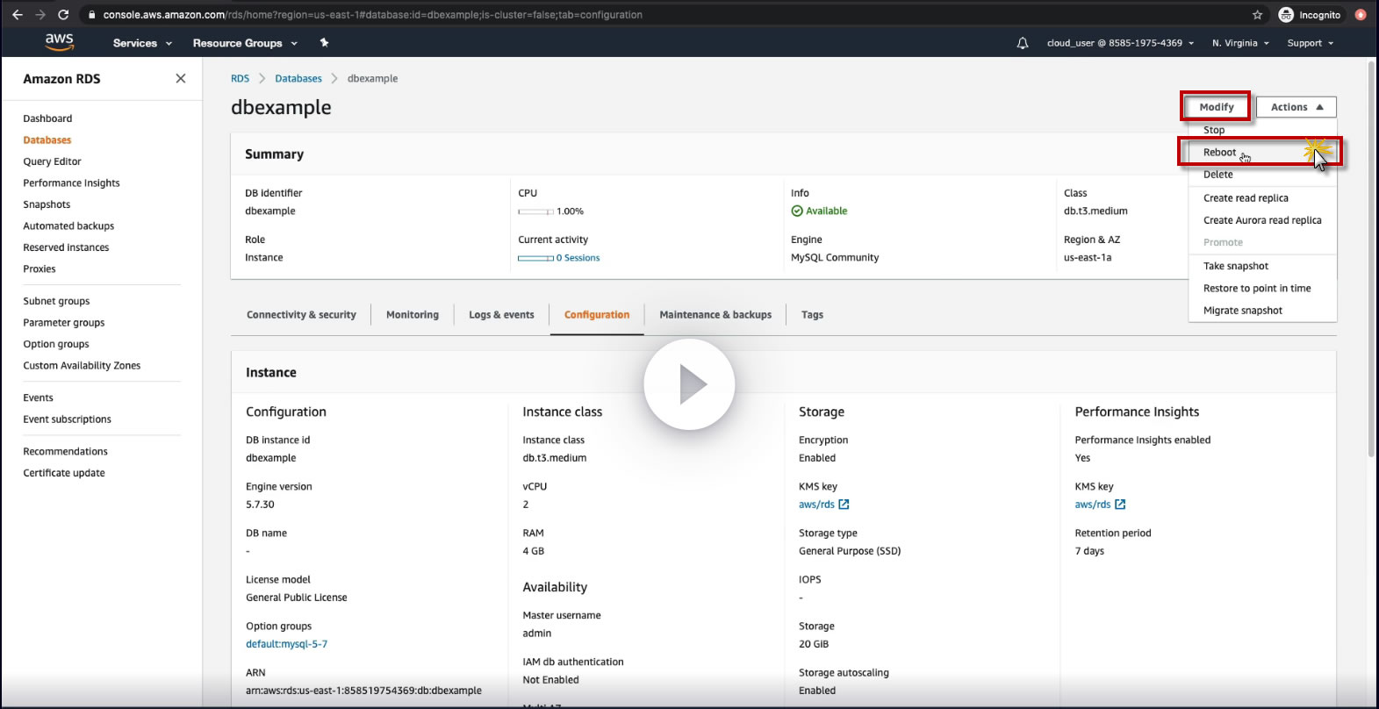Click the browser back arrow

(18, 15)
